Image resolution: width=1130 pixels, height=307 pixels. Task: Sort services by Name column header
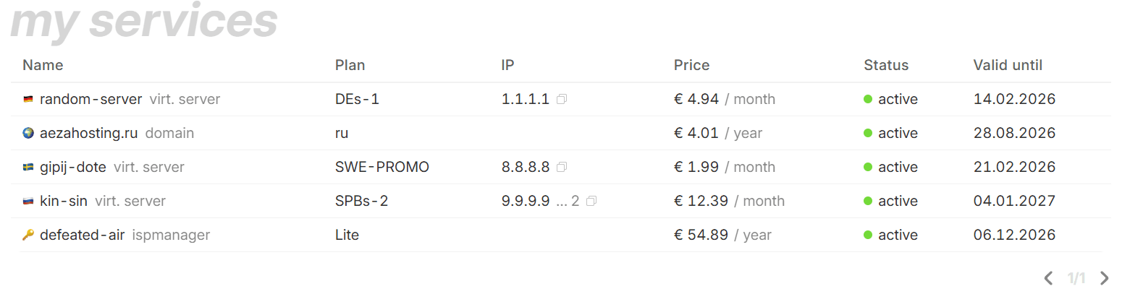point(43,66)
